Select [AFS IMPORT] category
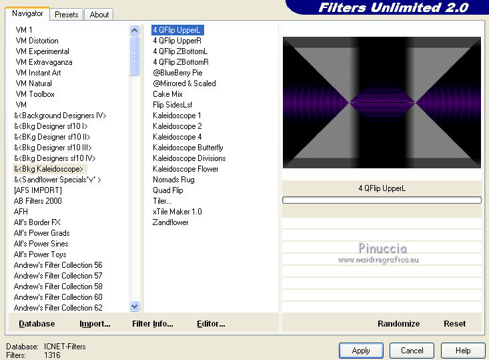This screenshot has width=489, height=360. click(38, 190)
